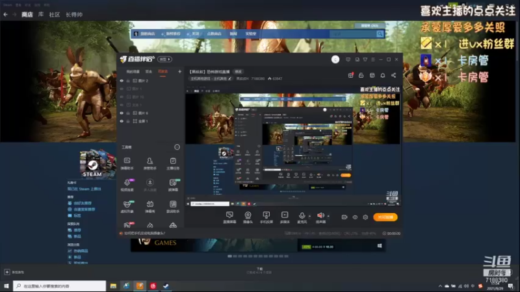Open the 摄像头 camera source icon
Viewport: 520px width, 292px height.
248,215
